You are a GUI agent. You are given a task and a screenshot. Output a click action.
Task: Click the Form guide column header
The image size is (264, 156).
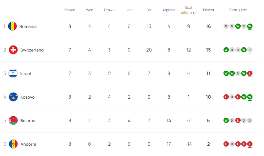238,10
